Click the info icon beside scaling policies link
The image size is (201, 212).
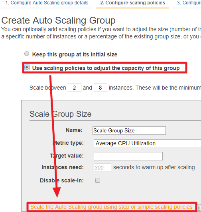[199, 207]
